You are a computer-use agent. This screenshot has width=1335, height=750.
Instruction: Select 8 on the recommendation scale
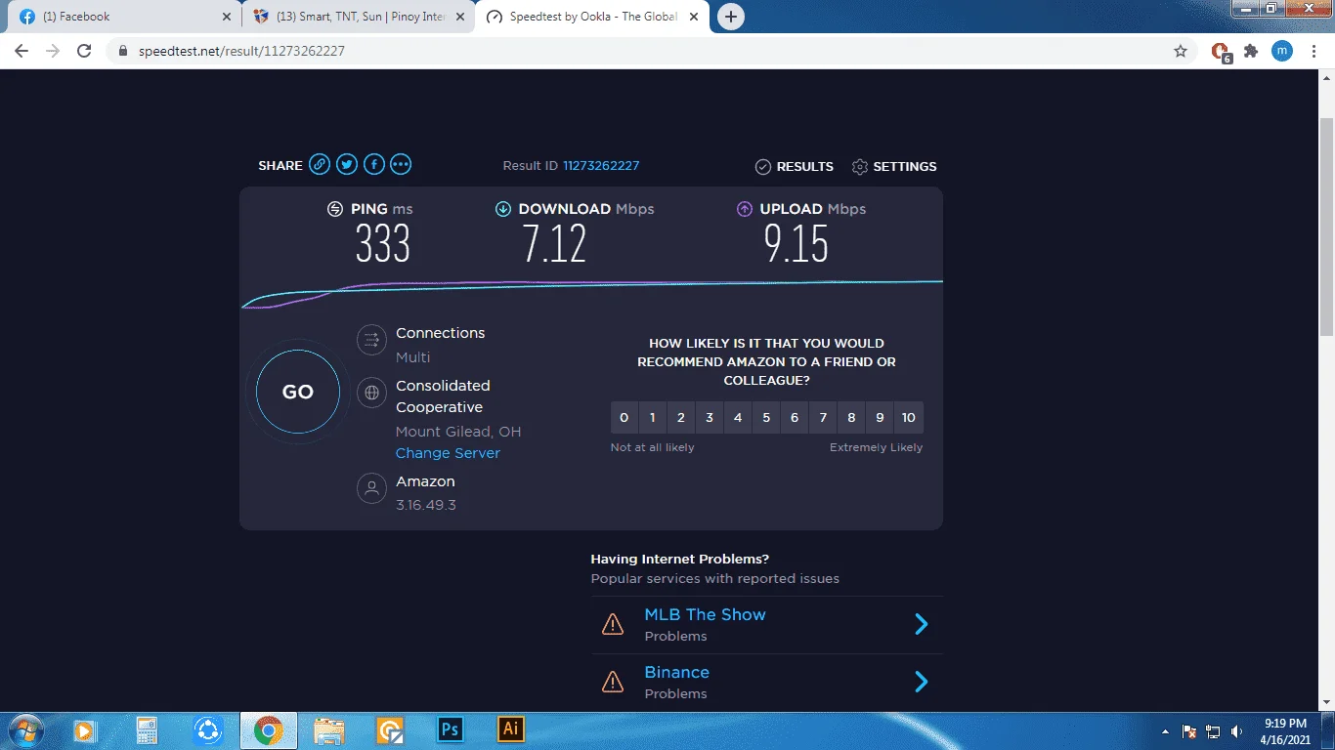851,417
